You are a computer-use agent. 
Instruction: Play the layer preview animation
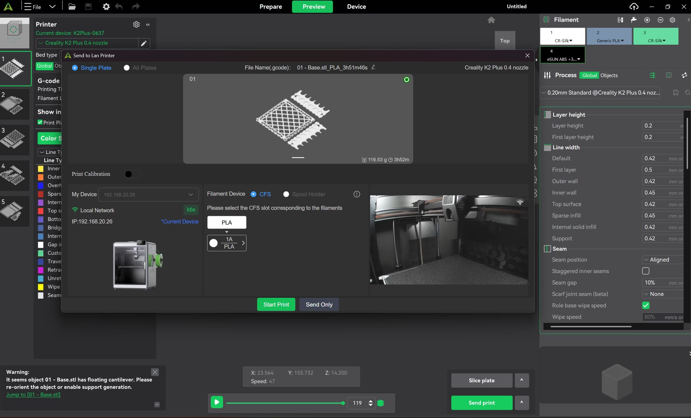point(217,402)
